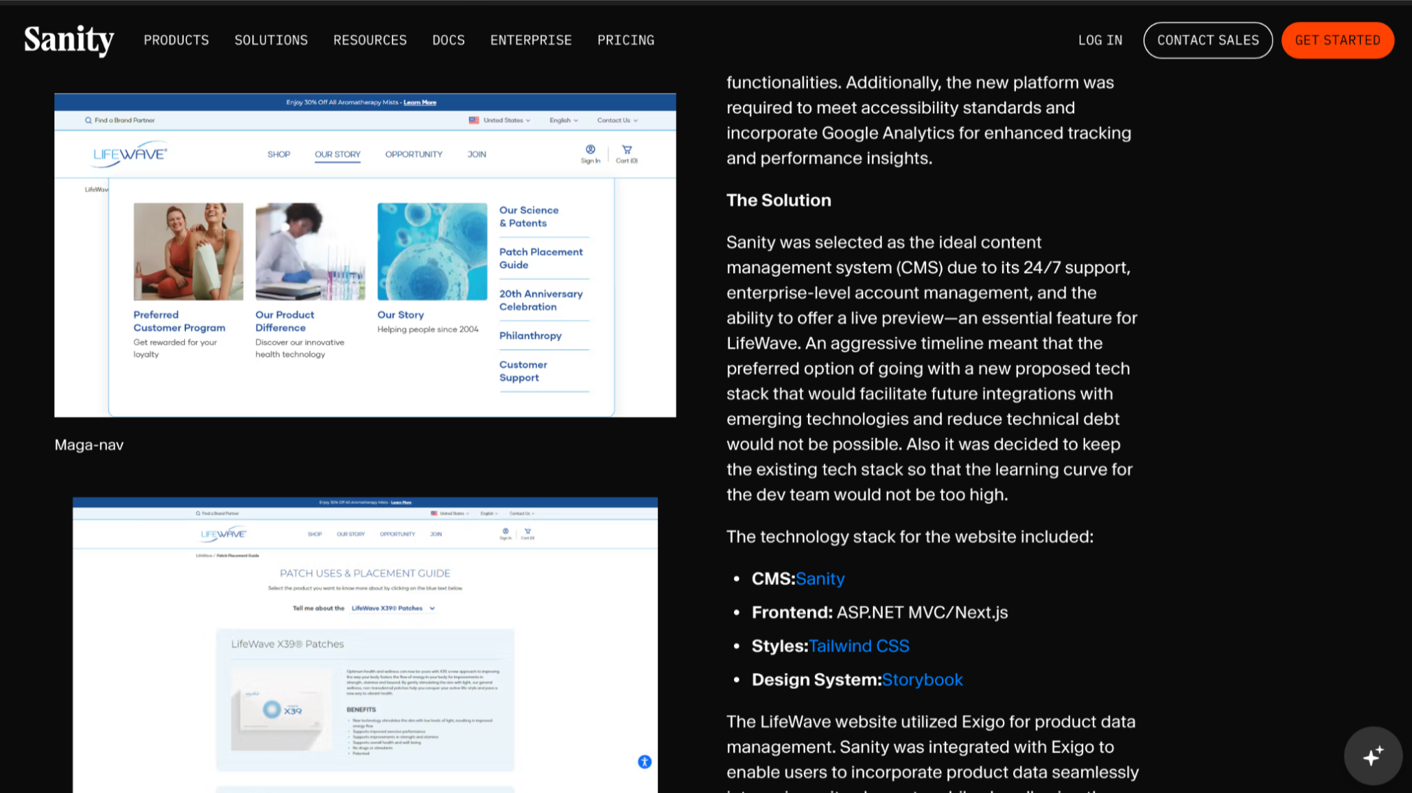Open the LifeWave X39 Patches product selector
Screen dimensions: 1412x793
tap(390, 608)
